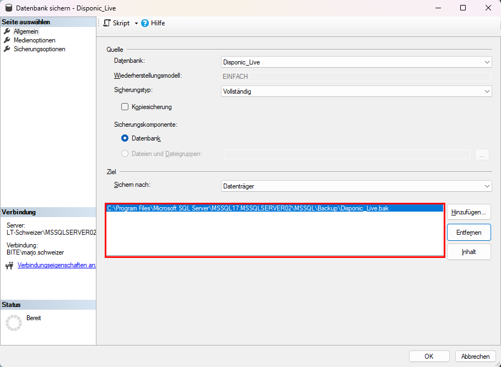The height and width of the screenshot is (367, 501).
Task: Open the Sicherungstyp dropdown Vollständig
Action: [x=356, y=91]
